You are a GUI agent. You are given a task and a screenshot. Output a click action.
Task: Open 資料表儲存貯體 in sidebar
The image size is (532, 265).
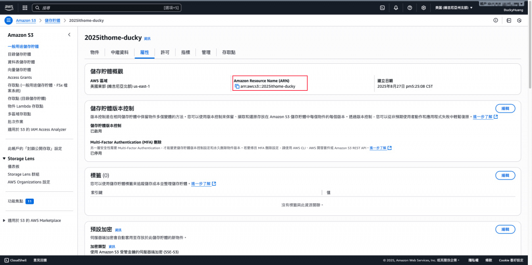(x=21, y=62)
